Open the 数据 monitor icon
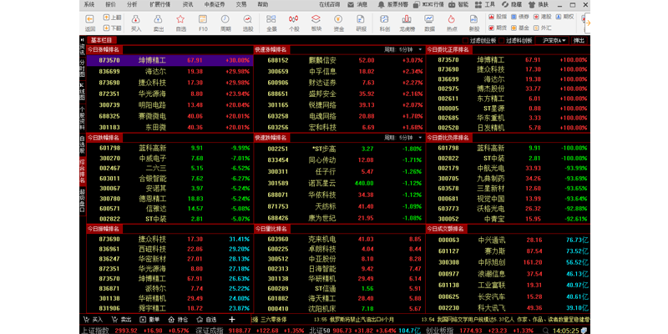The width and height of the screenshot is (668, 334). 429,19
